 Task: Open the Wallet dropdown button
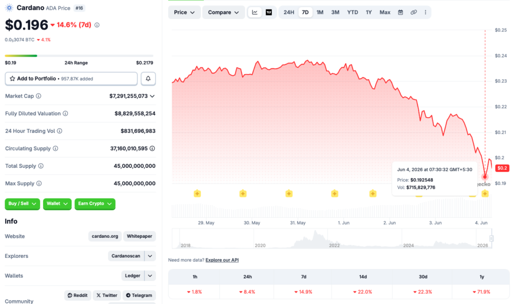pos(57,204)
